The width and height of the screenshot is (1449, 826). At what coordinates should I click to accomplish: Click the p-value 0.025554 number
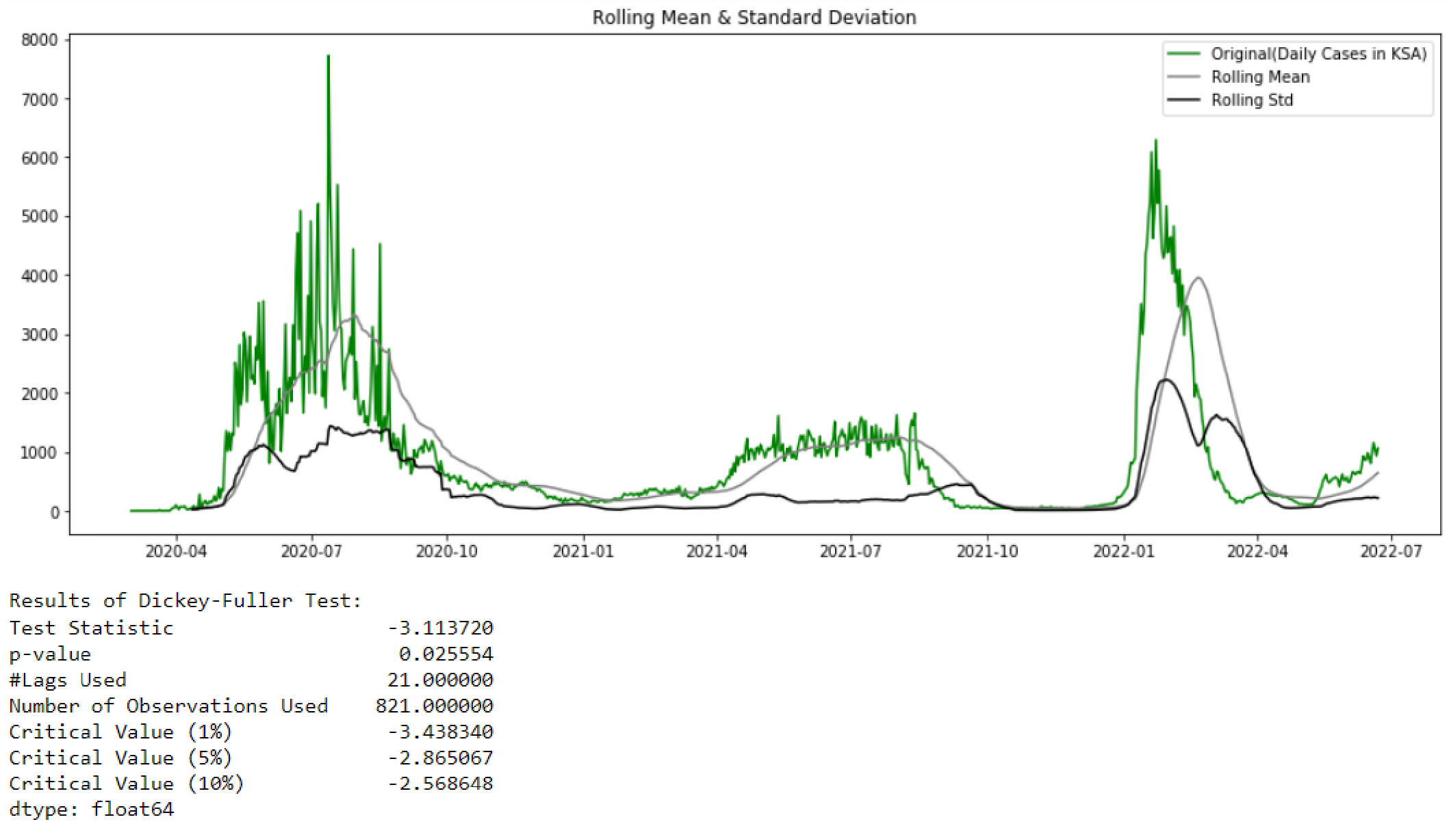coord(446,654)
